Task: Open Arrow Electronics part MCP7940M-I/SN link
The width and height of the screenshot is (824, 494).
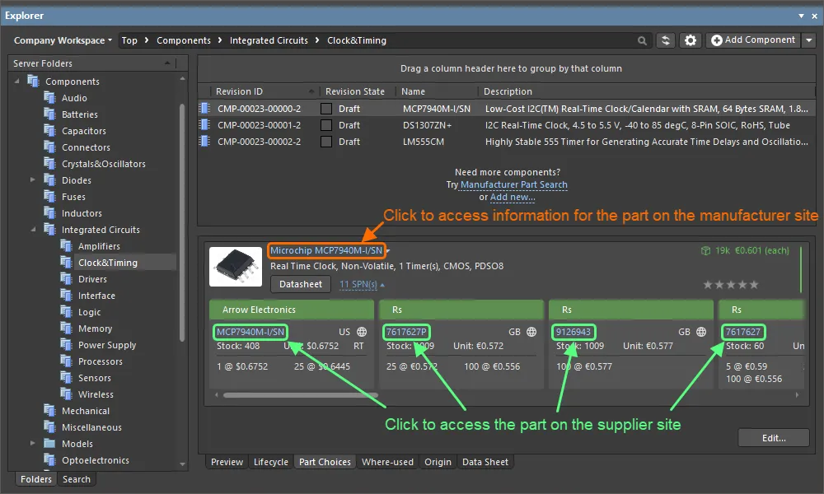Action: pyautogui.click(x=250, y=332)
